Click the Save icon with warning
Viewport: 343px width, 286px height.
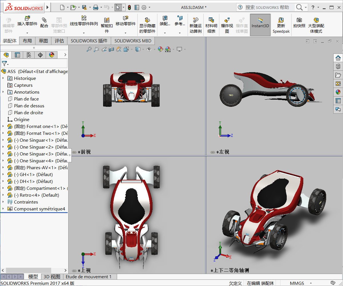[x=84, y=7]
